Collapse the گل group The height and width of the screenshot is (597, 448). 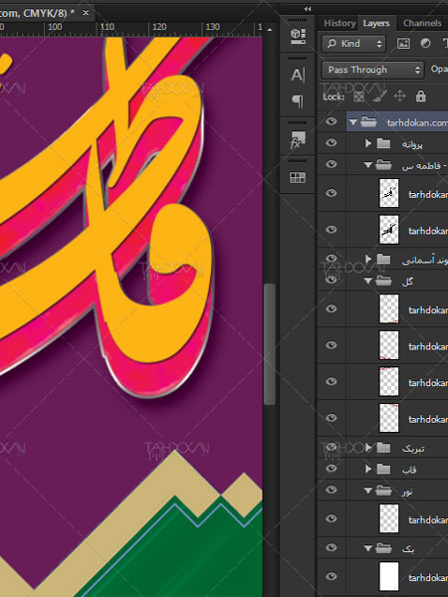(x=368, y=281)
